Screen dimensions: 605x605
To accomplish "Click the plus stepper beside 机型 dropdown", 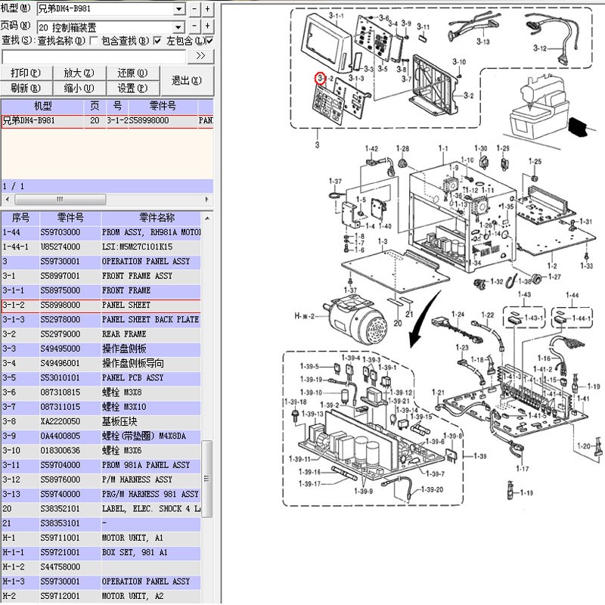I will coord(206,9).
